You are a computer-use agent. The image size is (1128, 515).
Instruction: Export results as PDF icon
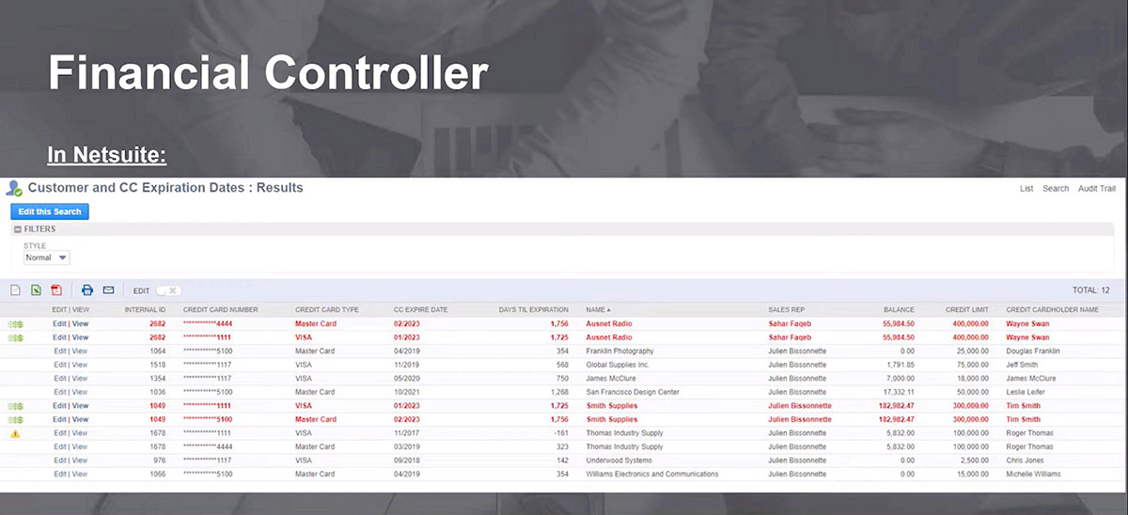[x=56, y=290]
